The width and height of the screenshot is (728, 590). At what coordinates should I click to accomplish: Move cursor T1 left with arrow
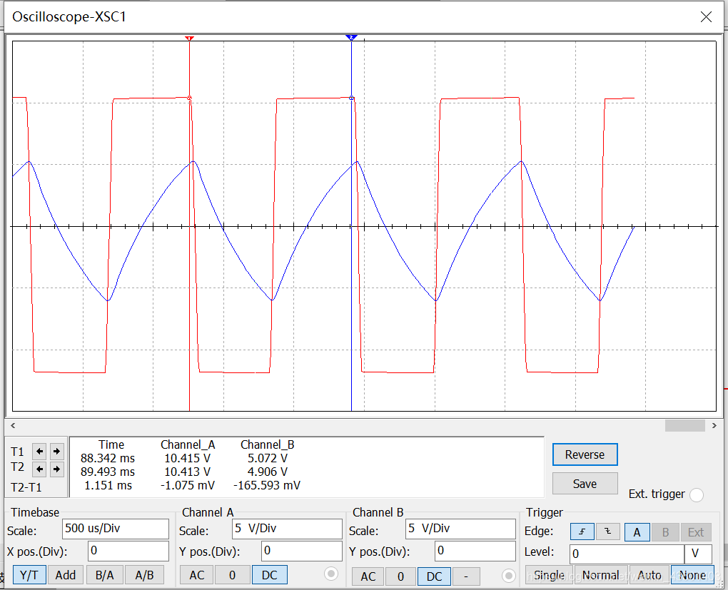(x=39, y=451)
